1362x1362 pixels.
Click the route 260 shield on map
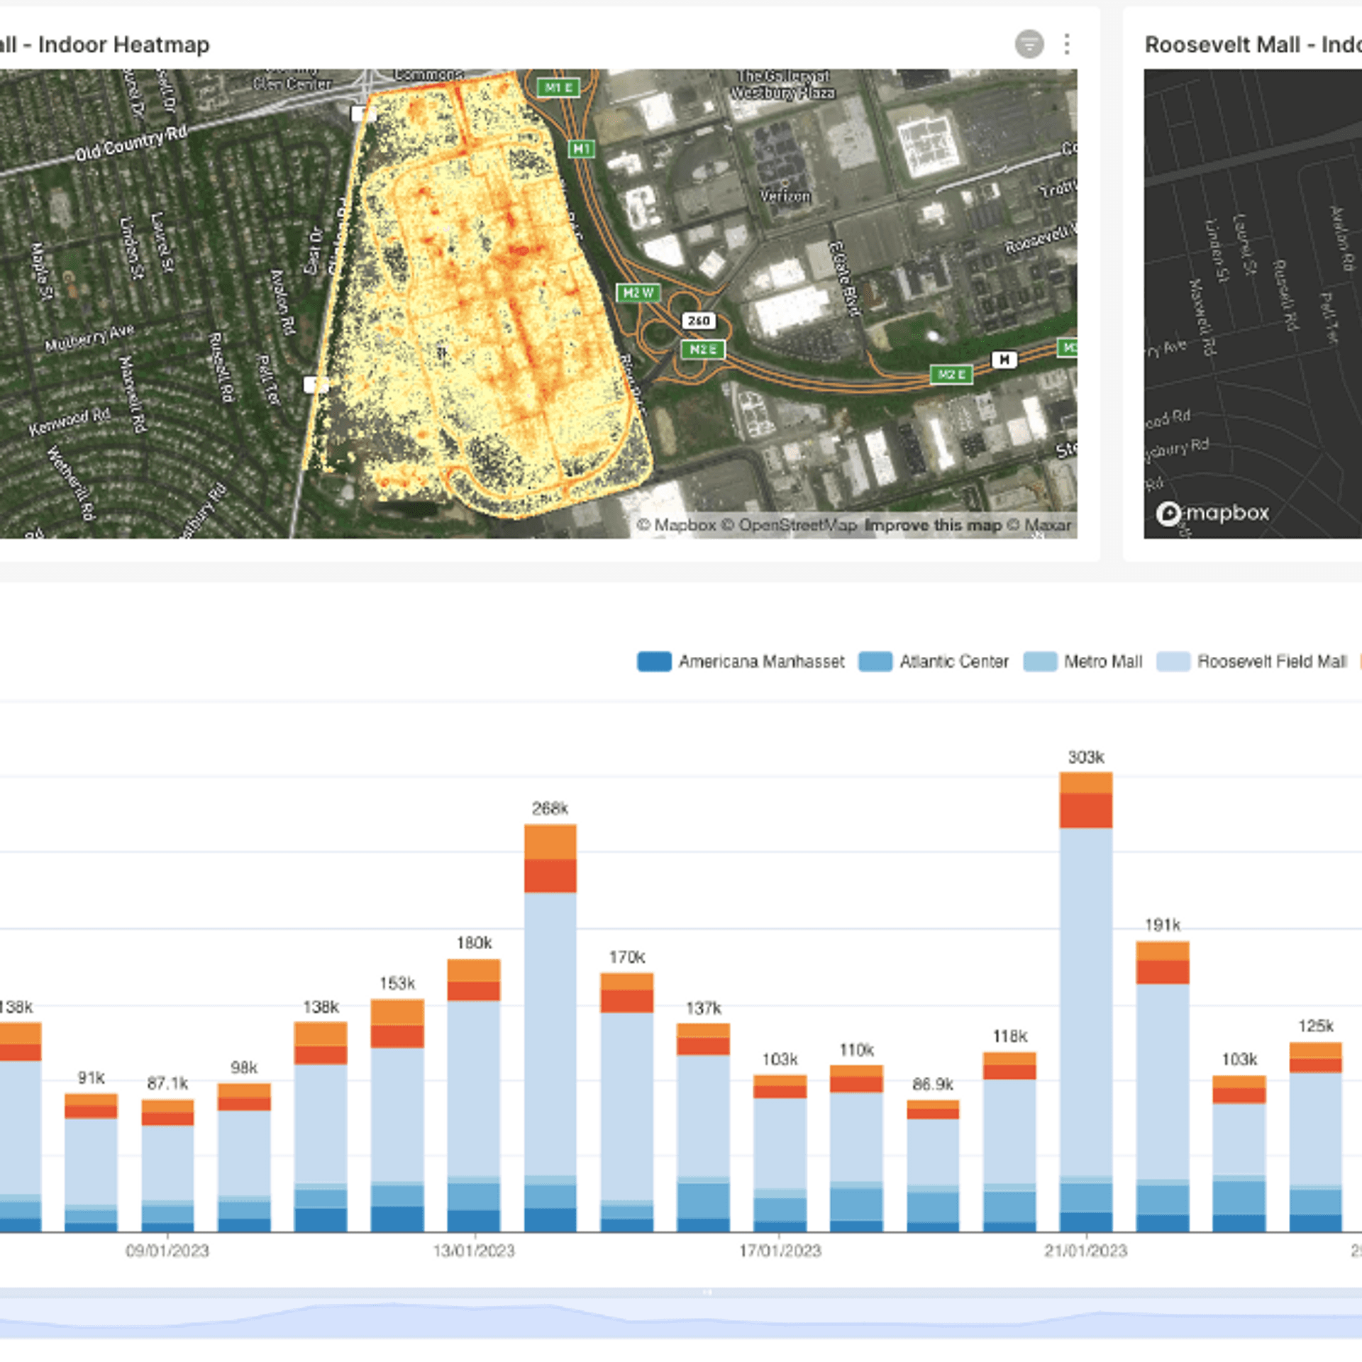pyautogui.click(x=699, y=321)
